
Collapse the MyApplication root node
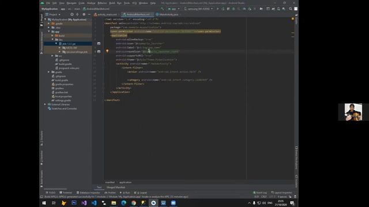click(46, 20)
